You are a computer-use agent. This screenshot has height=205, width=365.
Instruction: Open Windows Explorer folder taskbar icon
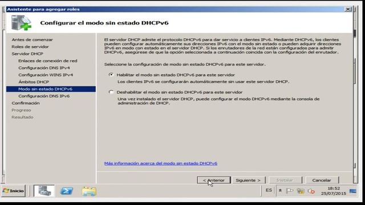89,191
